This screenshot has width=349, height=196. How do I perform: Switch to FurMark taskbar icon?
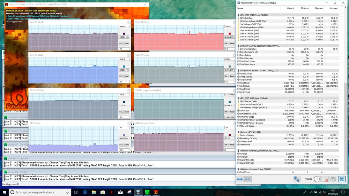[156, 192]
